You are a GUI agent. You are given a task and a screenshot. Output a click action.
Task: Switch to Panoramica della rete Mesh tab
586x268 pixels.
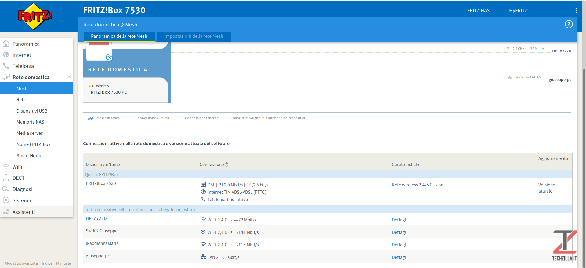pos(119,36)
